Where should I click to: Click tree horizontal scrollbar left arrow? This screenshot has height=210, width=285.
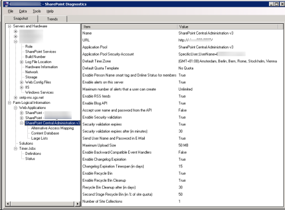point(8,204)
